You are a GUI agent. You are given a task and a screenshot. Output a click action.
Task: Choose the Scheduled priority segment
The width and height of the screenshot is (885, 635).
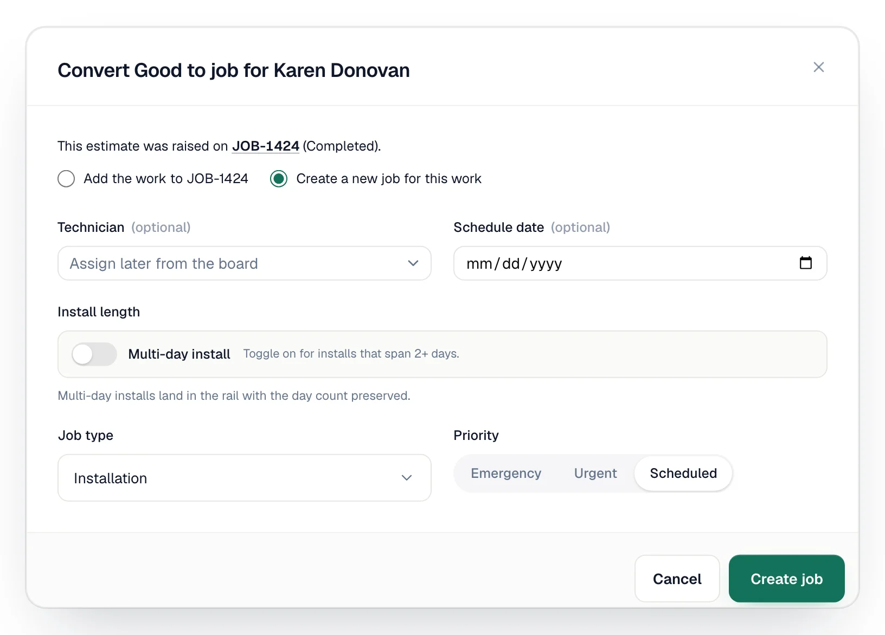point(683,474)
